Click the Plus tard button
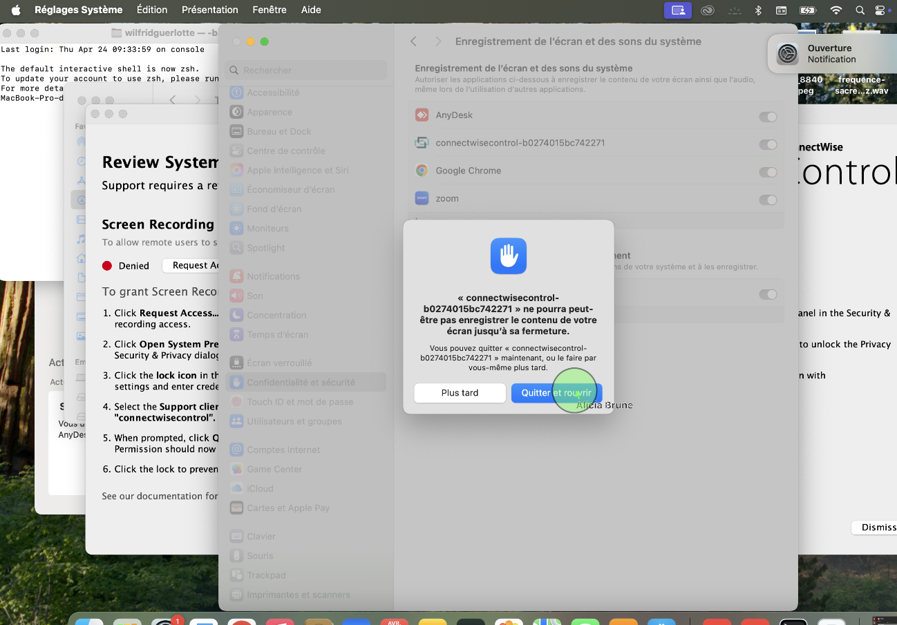Viewport: 897px width, 625px height. click(x=460, y=393)
